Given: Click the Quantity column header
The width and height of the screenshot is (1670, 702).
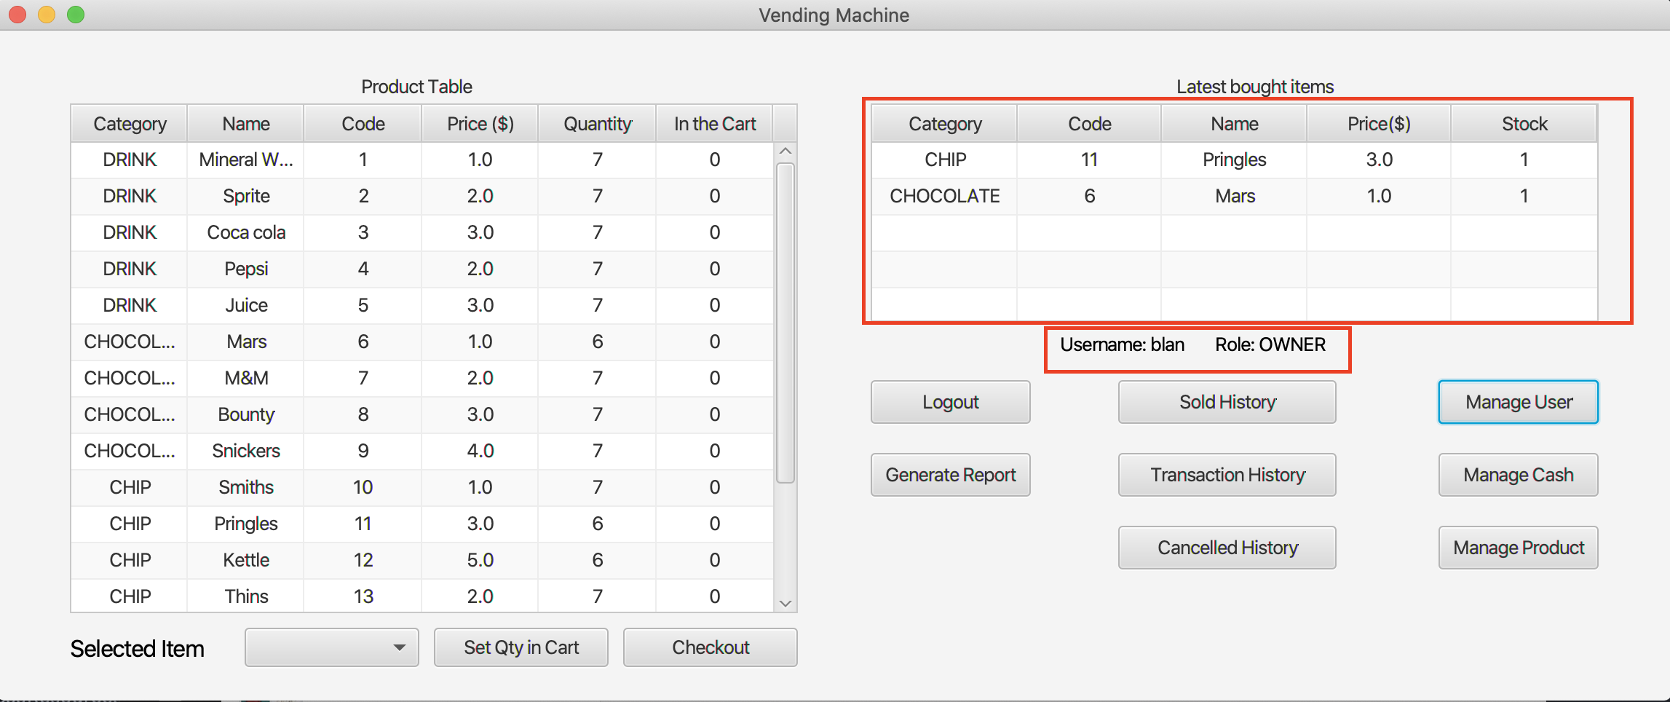Looking at the screenshot, I should (x=598, y=124).
